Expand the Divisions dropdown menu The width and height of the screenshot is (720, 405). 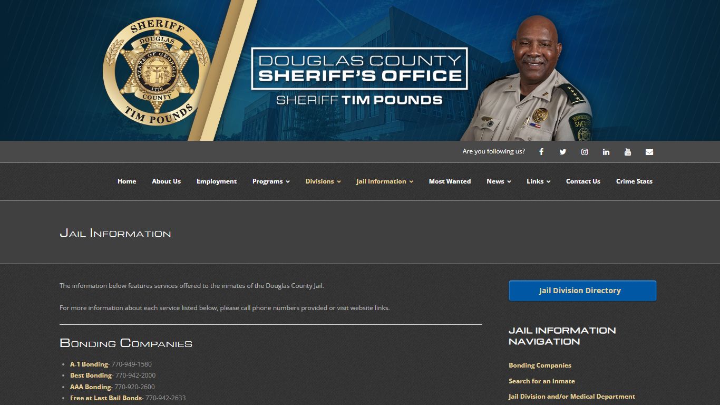(x=323, y=181)
